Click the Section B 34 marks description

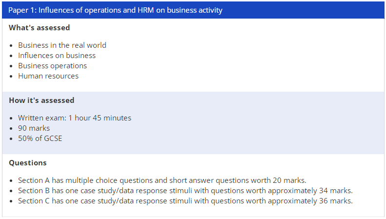click(x=185, y=191)
